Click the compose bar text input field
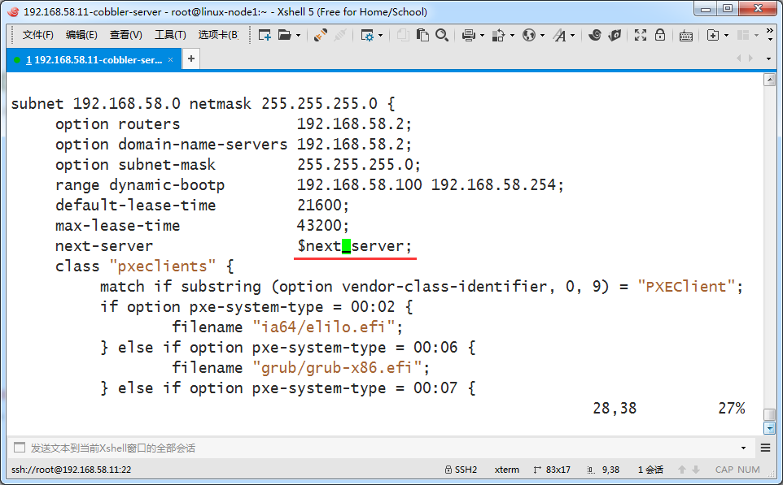The width and height of the screenshot is (783, 485). click(382, 448)
